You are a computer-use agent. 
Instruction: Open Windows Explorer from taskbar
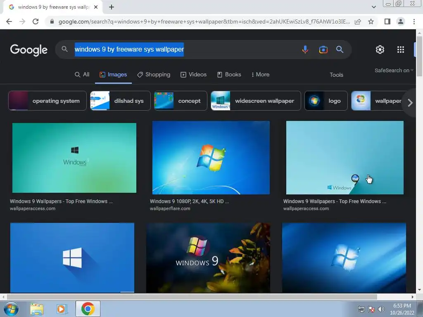(x=37, y=309)
